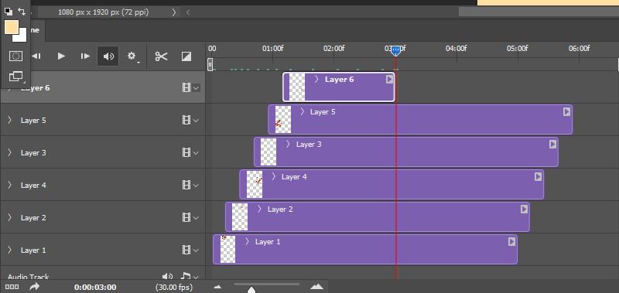
Task: Convert to frame animation
Action: (12, 287)
